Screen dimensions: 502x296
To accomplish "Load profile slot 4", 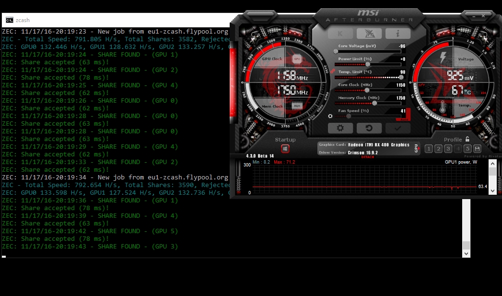I will pyautogui.click(x=458, y=149).
